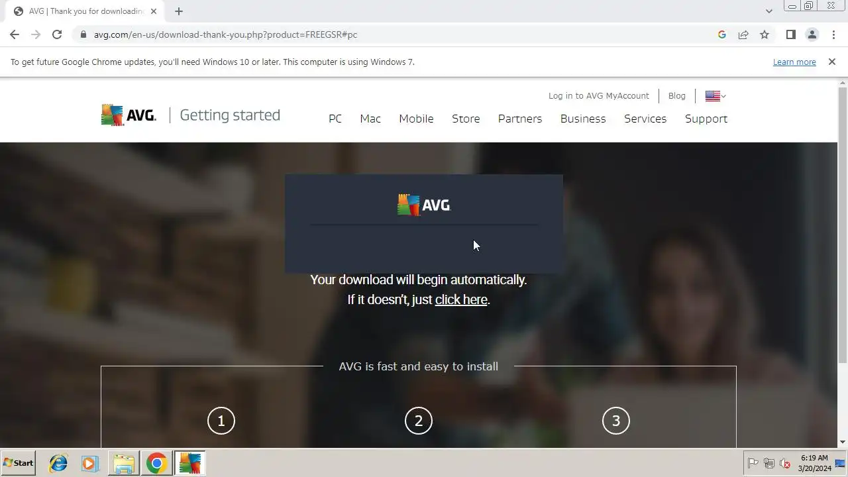The height and width of the screenshot is (477, 848).
Task: Launch Internet Explorer from taskbar
Action: [58, 463]
